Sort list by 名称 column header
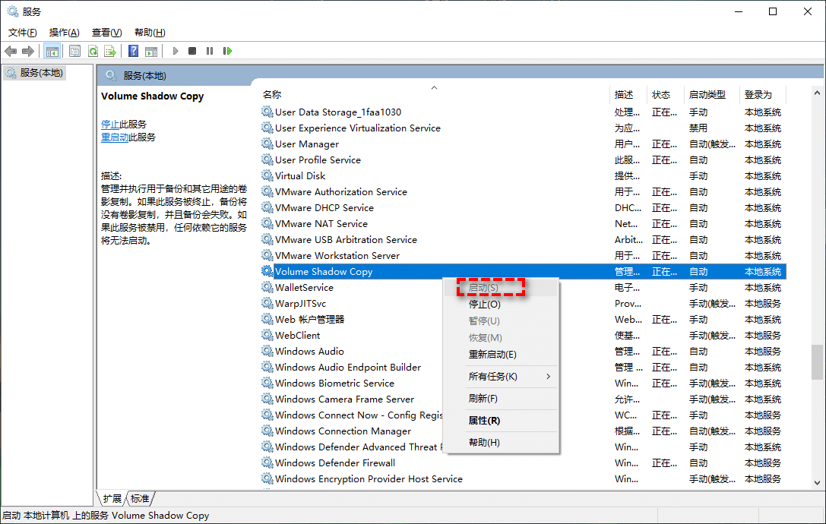Image resolution: width=826 pixels, height=524 pixels. pos(272,95)
